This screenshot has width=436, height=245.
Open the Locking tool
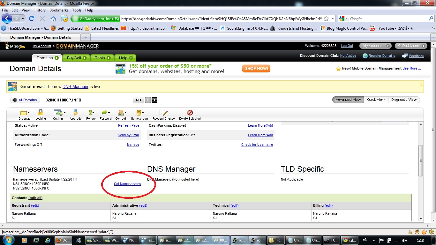[x=41, y=115]
